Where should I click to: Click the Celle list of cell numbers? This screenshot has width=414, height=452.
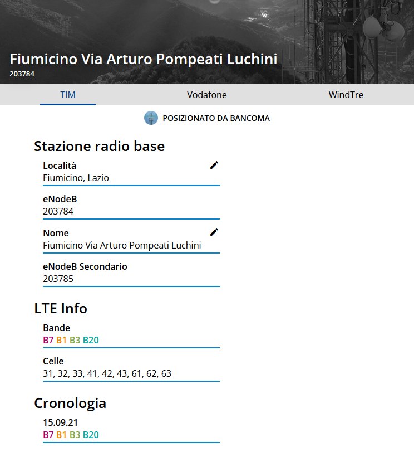pyautogui.click(x=107, y=373)
